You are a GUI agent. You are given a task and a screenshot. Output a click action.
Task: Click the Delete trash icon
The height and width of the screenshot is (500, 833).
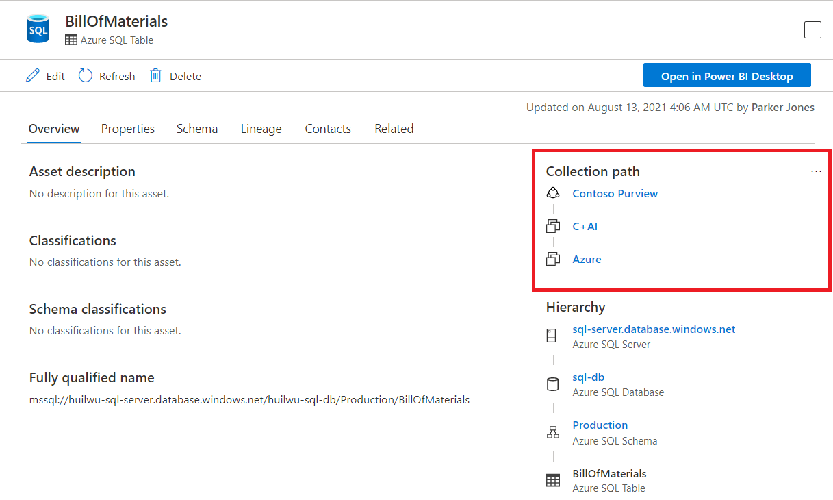pyautogui.click(x=155, y=75)
